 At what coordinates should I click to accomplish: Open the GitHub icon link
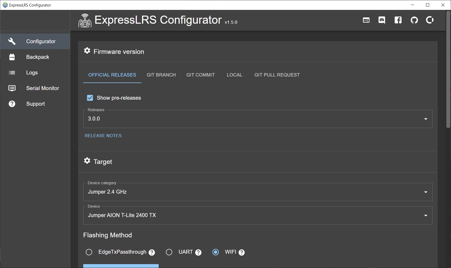pyautogui.click(x=414, y=20)
